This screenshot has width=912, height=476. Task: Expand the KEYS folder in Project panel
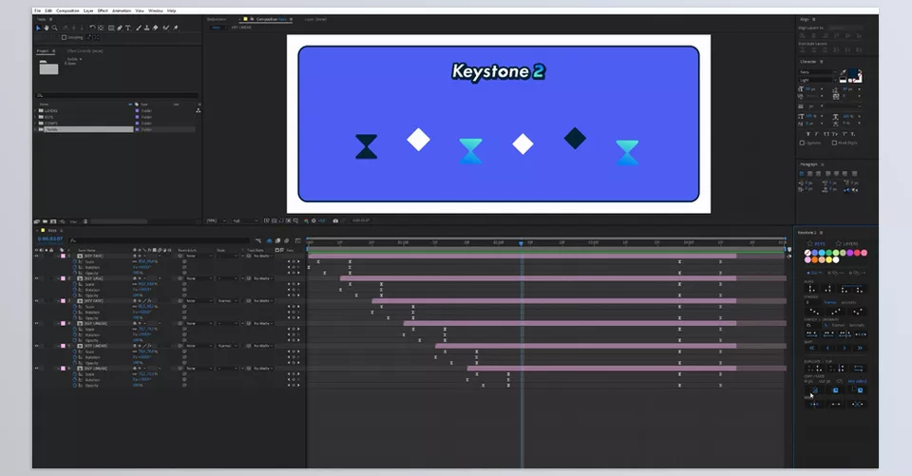tap(35, 117)
